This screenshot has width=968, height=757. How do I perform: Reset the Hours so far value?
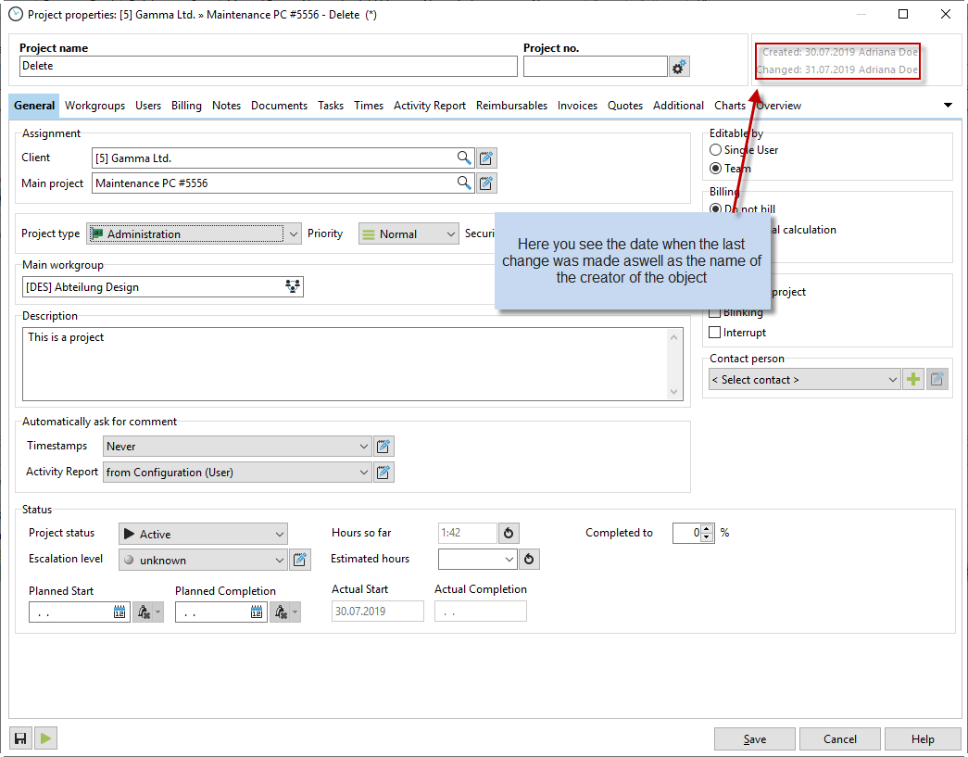(509, 534)
